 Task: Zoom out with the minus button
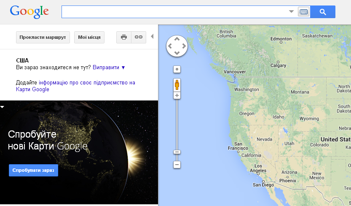(177, 165)
